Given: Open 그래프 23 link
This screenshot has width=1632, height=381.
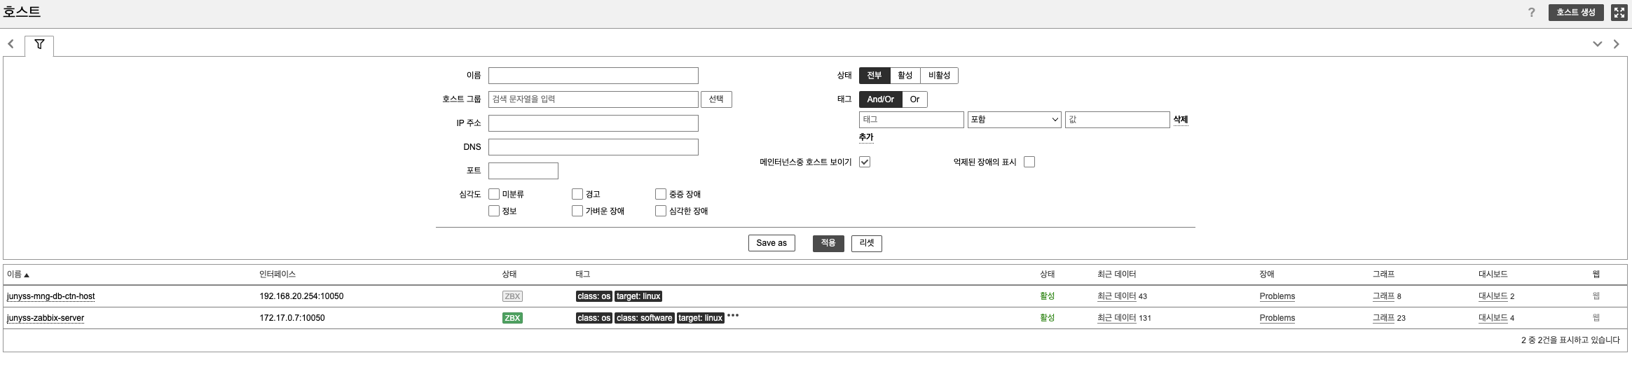Looking at the screenshot, I should pos(1383,318).
